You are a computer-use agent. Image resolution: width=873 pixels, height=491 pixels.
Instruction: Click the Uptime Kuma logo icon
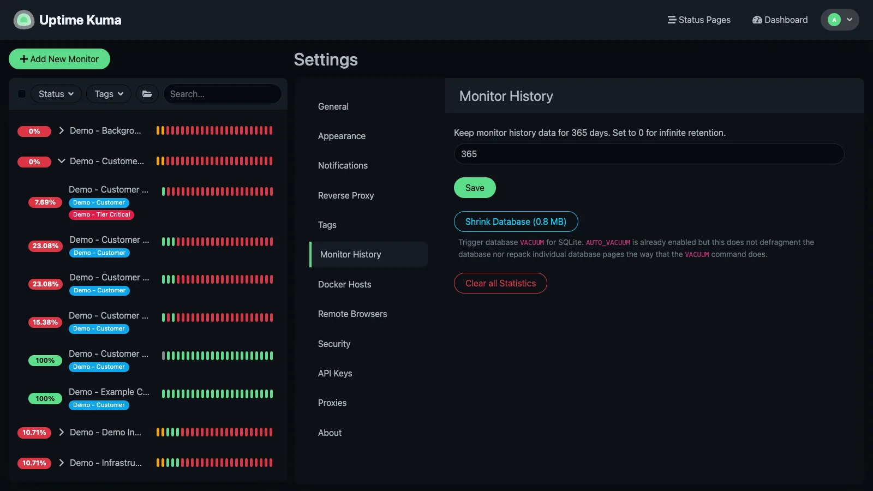pyautogui.click(x=23, y=20)
